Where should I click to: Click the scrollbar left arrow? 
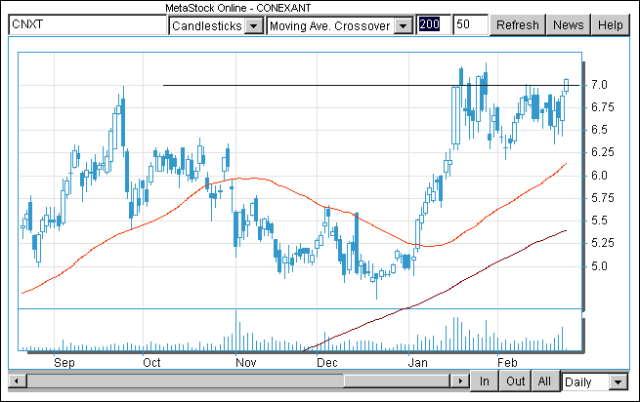point(17,382)
